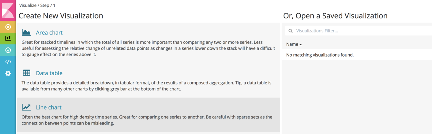Viewport: 432px width, 134px height.
Task: Open Dev Tools via code brackets icon
Action: pos(8,62)
